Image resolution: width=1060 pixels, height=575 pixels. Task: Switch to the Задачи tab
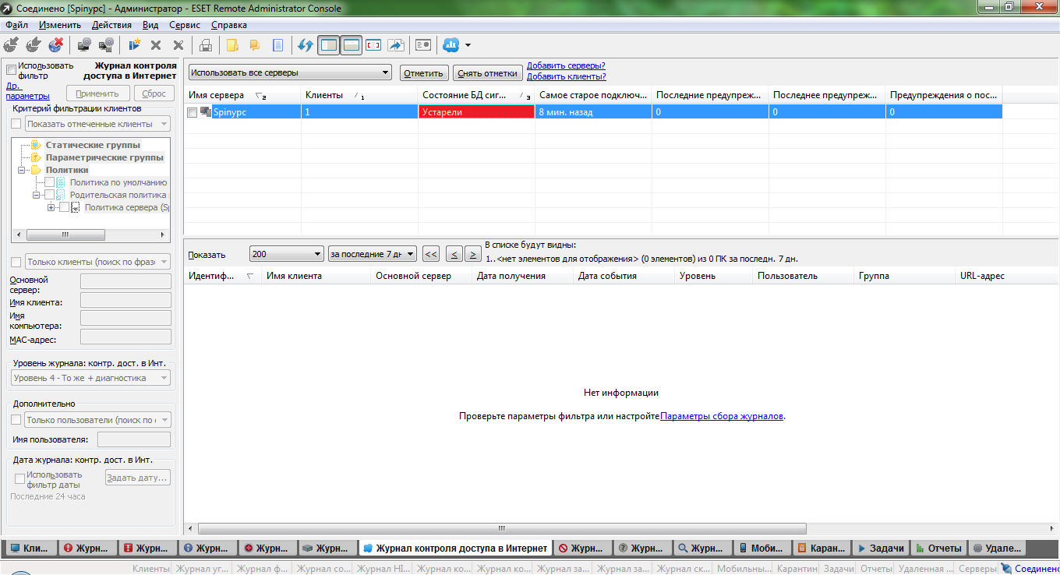(x=881, y=548)
